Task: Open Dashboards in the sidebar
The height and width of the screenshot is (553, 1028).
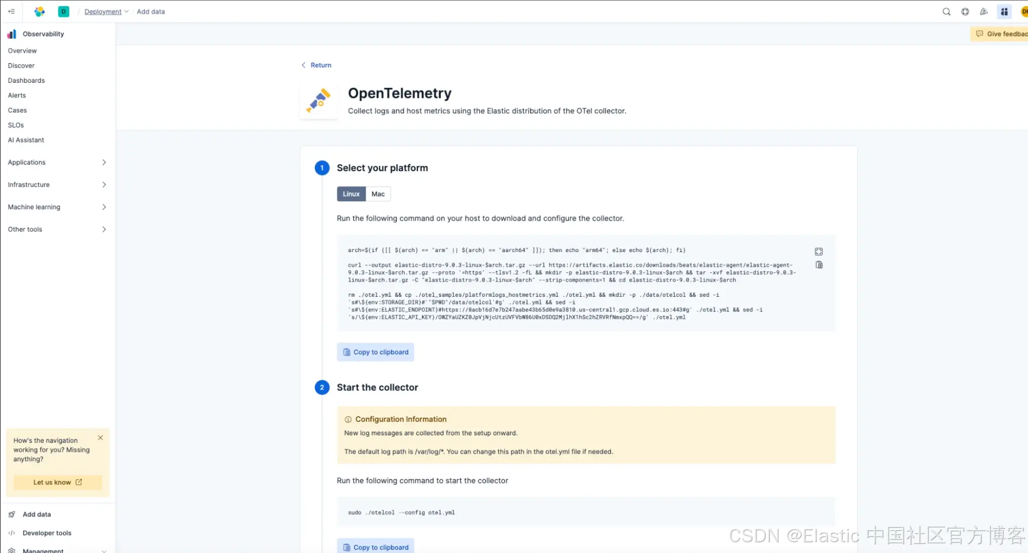Action: point(26,80)
